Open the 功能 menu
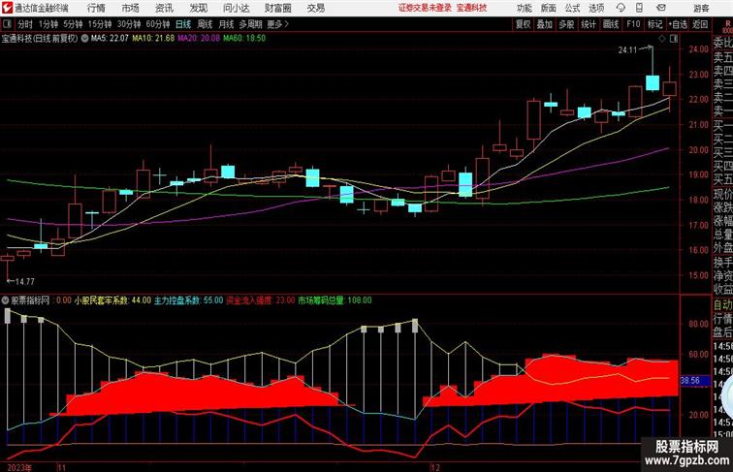Image resolution: width=733 pixels, height=472 pixels. click(x=524, y=8)
